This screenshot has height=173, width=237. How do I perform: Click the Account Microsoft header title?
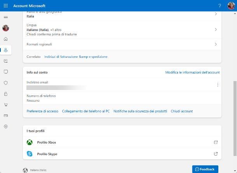coord(29,6)
